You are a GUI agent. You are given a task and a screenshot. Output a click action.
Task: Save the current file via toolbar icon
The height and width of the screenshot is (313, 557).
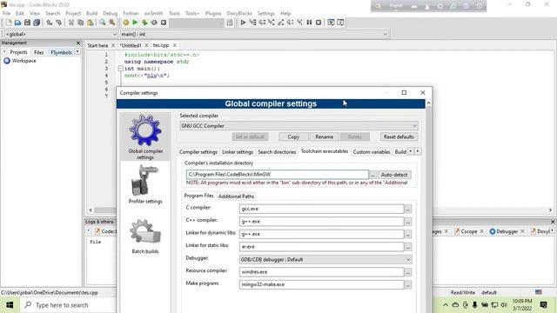click(27, 23)
